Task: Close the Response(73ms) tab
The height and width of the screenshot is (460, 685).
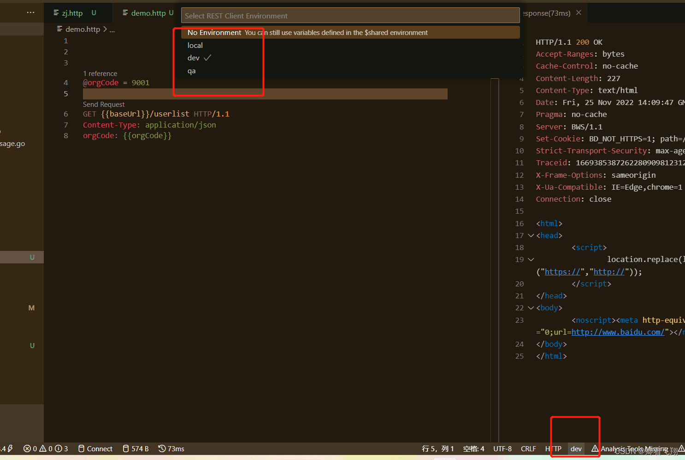Action: coord(579,13)
